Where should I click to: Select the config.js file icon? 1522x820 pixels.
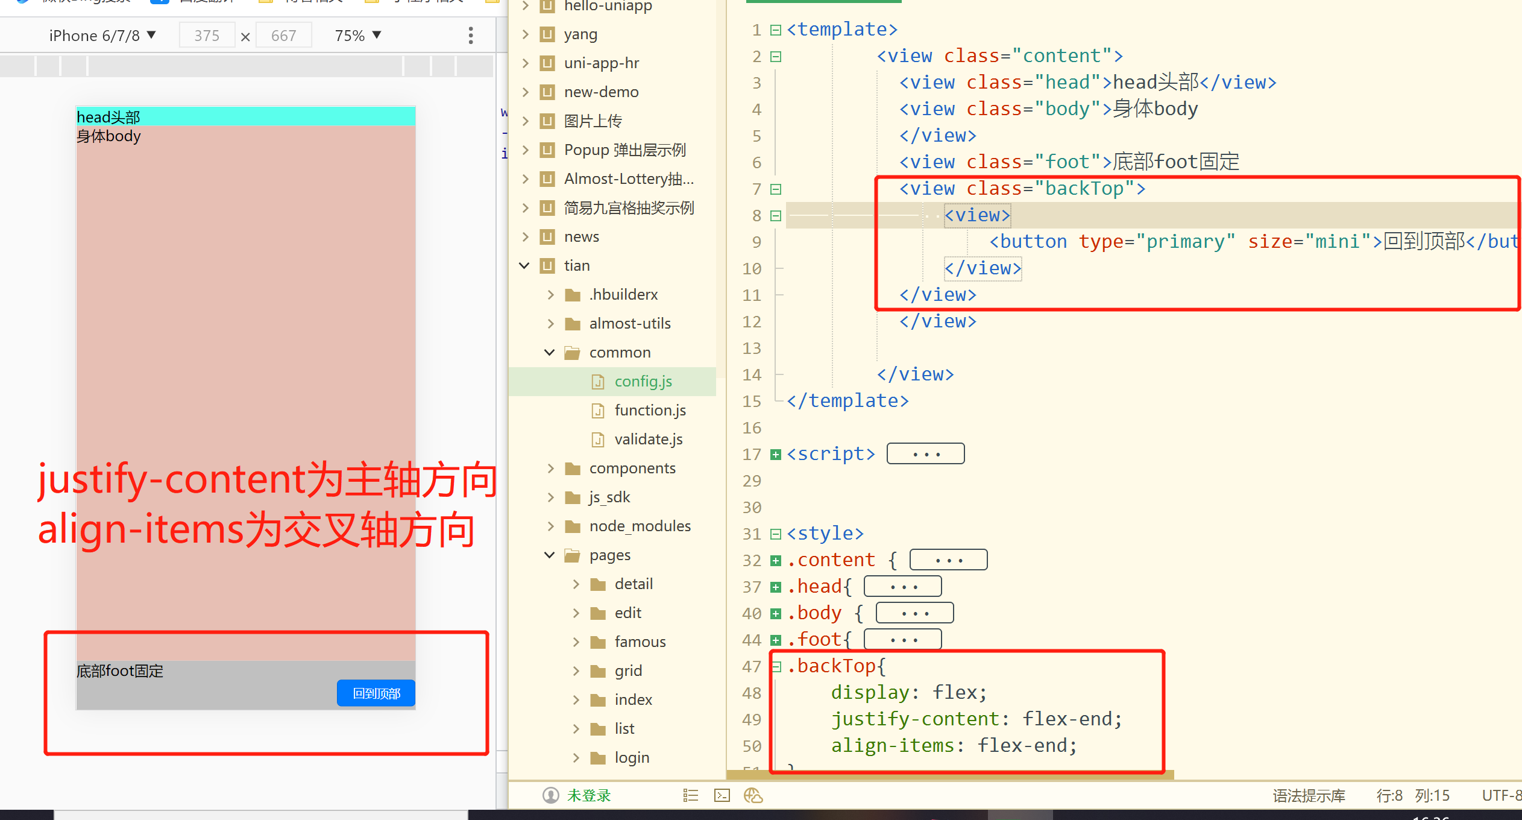tap(598, 382)
